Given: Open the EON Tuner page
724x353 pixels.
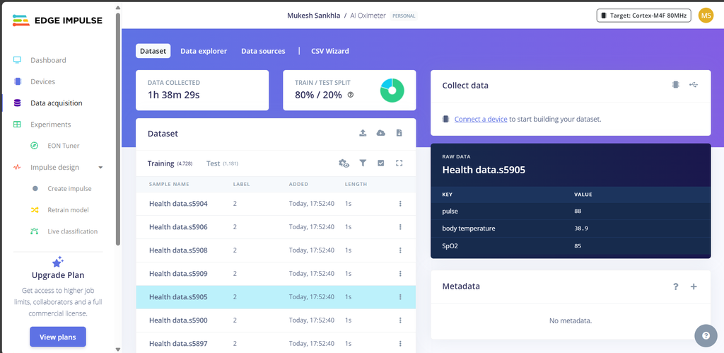Looking at the screenshot, I should click(x=63, y=146).
